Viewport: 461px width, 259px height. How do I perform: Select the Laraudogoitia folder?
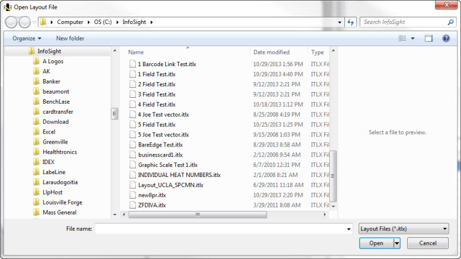click(60, 182)
